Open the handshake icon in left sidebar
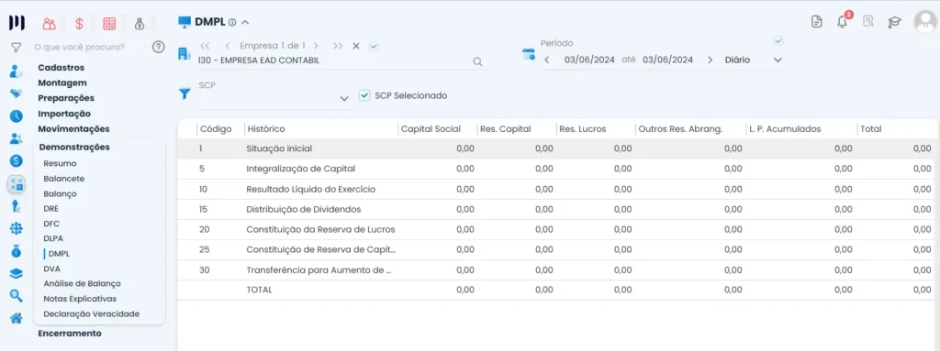Viewport: 940px width, 351px height. click(17, 93)
